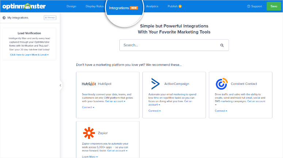Click Connect on the HubSpot card
The image size is (283, 158).
(88, 107)
